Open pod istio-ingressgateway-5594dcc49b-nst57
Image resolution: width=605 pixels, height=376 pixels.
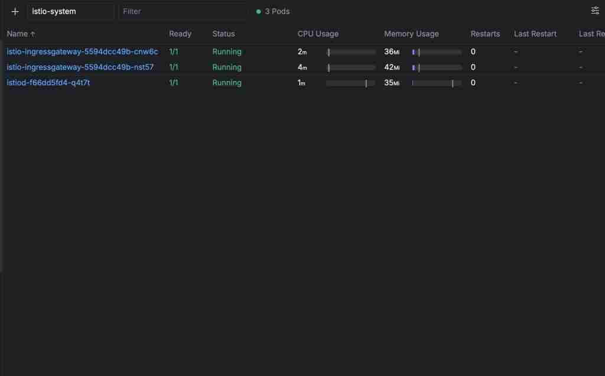click(79, 67)
